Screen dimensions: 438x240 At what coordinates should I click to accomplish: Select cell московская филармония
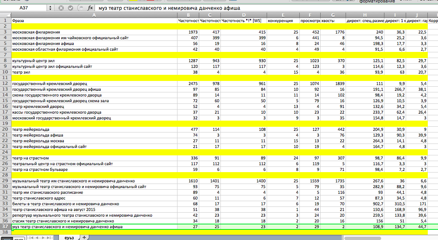coord(94,32)
